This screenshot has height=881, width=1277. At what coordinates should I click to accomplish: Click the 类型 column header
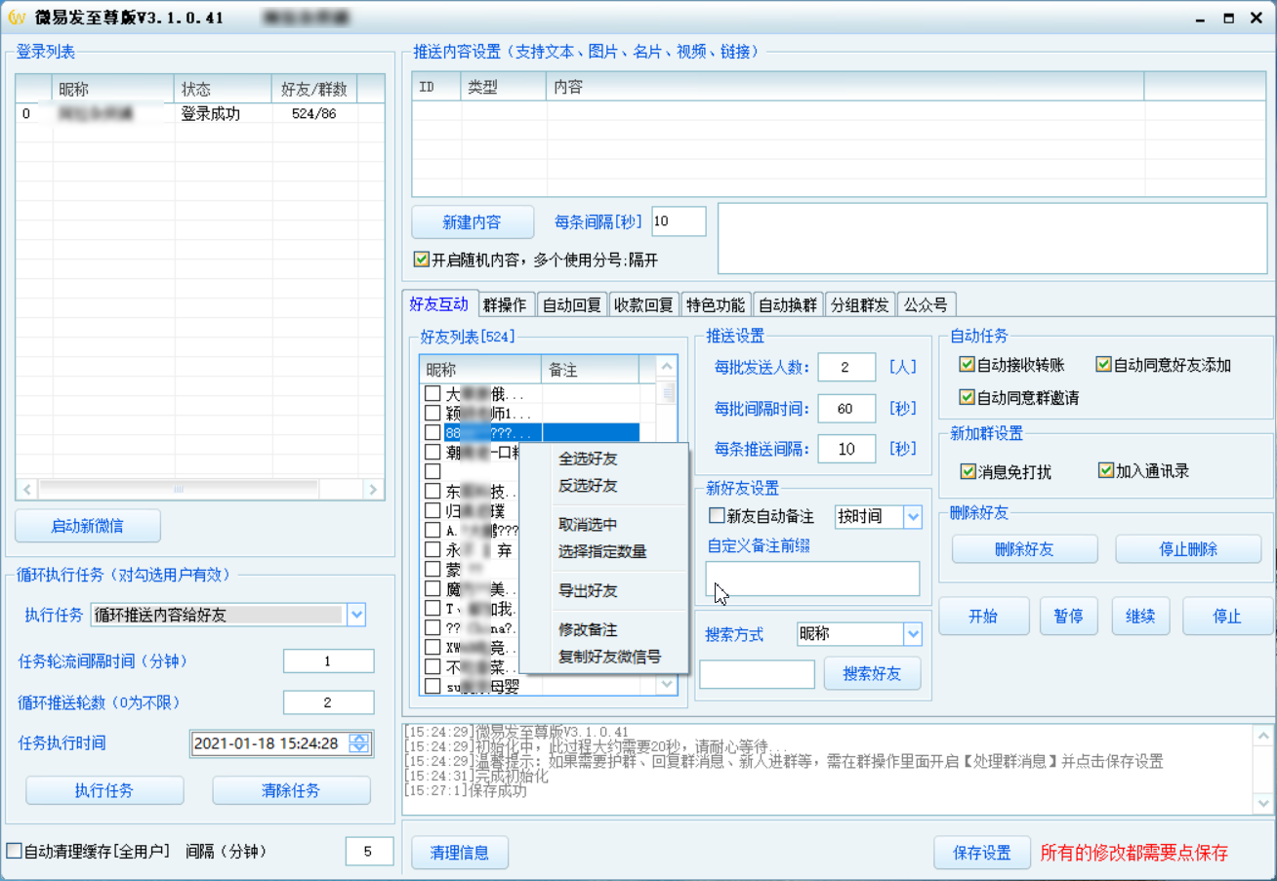503,87
